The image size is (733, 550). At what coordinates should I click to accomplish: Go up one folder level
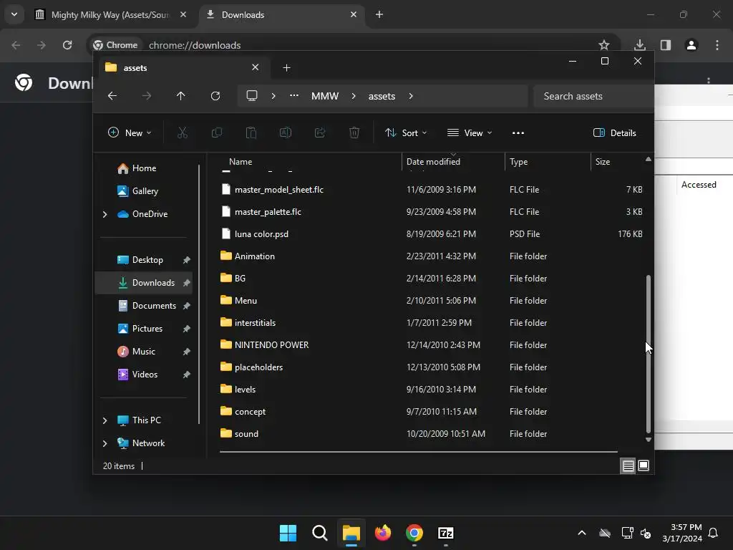coord(181,96)
